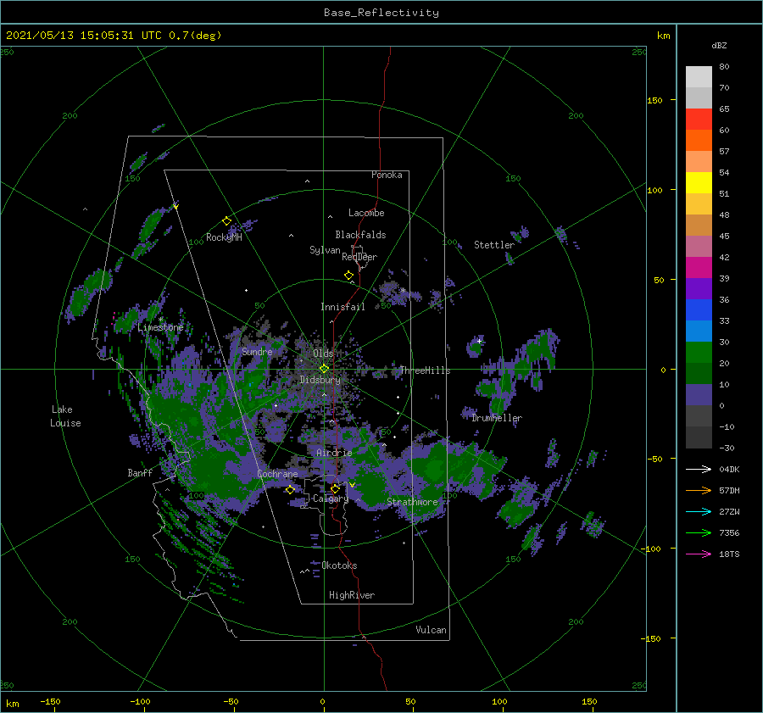Viewport: 763px width, 713px height.
Task: Pick the slate-purple 0–10 dBZ color band
Action: (x=699, y=395)
